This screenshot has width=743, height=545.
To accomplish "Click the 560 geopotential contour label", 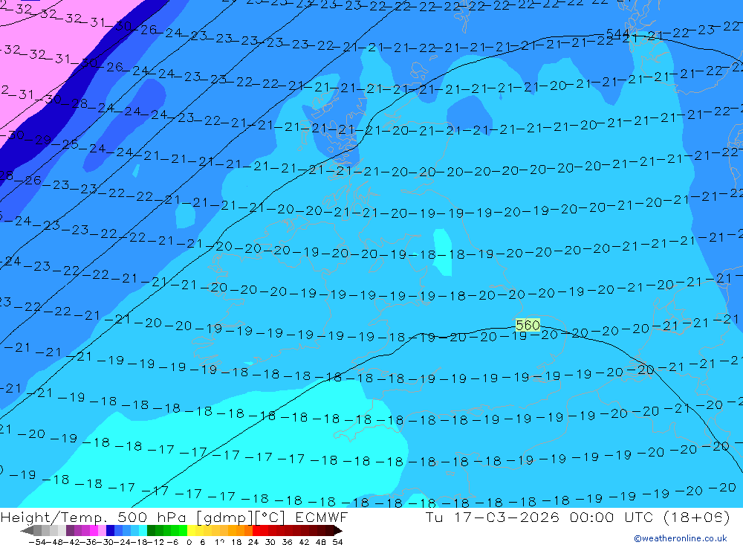I will coord(528,325).
